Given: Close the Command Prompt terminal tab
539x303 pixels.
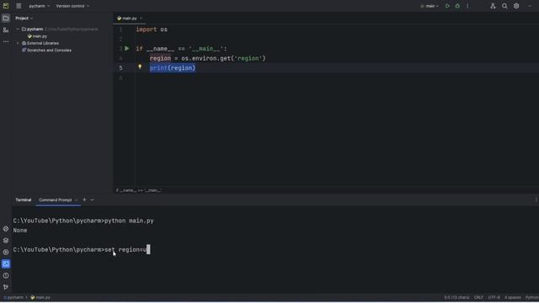Looking at the screenshot, I should pyautogui.click(x=77, y=200).
